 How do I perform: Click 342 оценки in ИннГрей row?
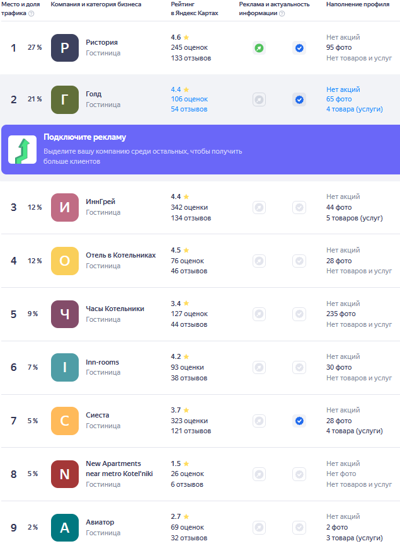pos(189,207)
